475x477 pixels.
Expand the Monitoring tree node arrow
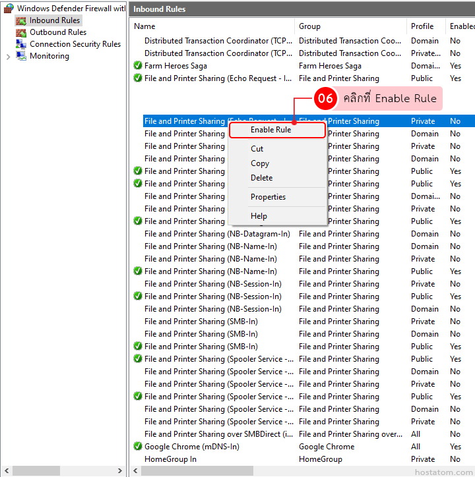(8, 56)
